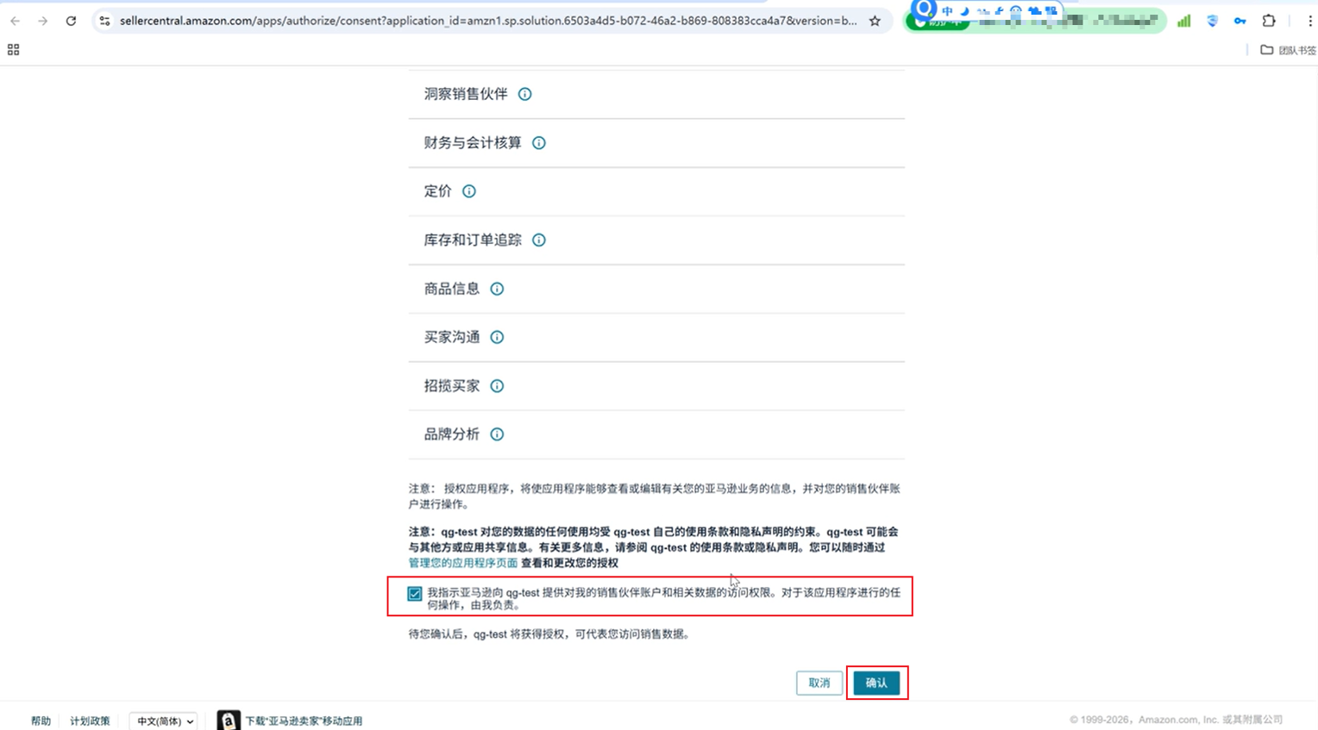This screenshot has width=1318, height=730.
Task: Open the site information icon in address bar
Action: click(x=104, y=21)
